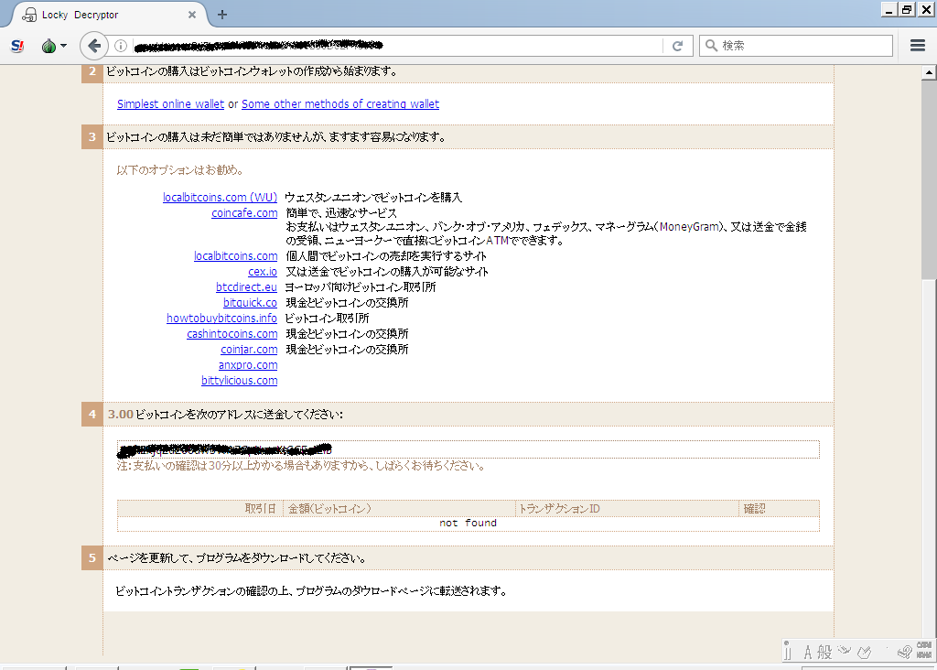This screenshot has width=937, height=670.
Task: Open the hamburger menu
Action: coord(918,46)
